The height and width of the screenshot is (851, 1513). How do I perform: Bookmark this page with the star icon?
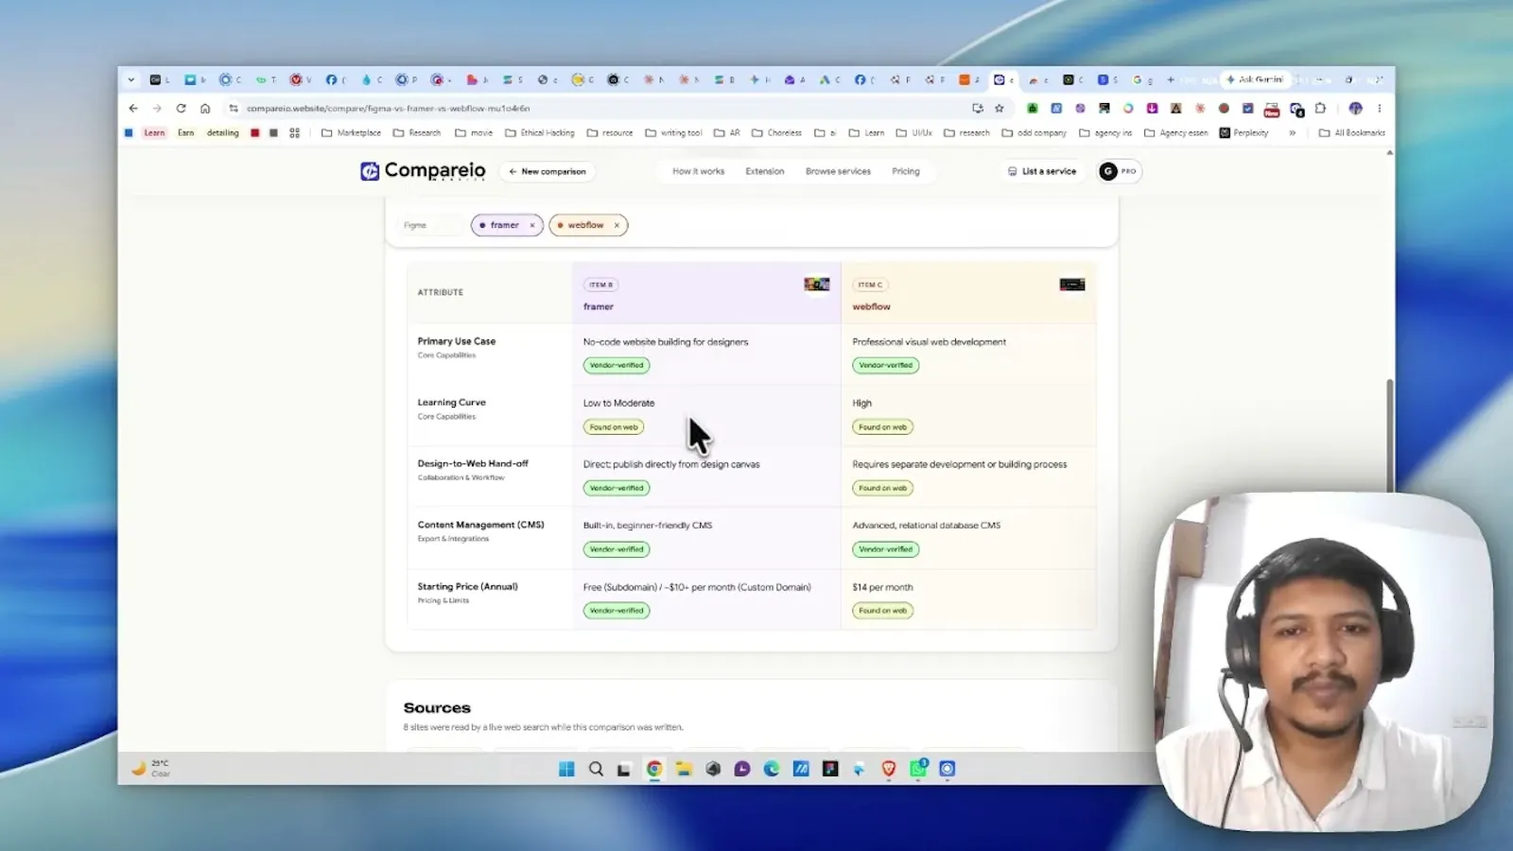(1000, 109)
